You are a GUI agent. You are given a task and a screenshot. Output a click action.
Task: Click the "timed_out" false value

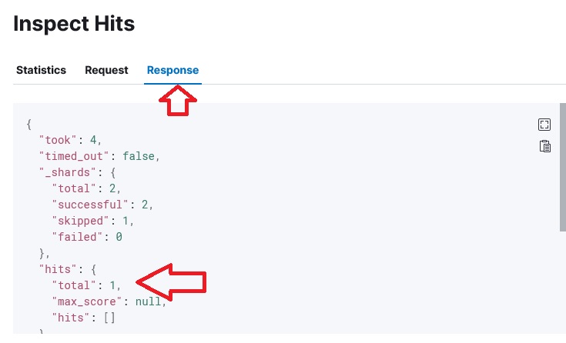point(139,156)
